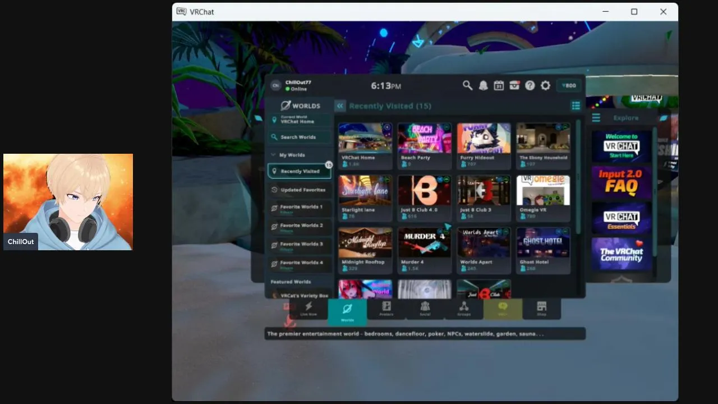
Task: Open Favorite Worlds 3 list
Action: click(300, 245)
